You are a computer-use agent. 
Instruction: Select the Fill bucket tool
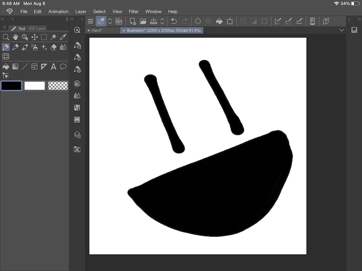6,66
